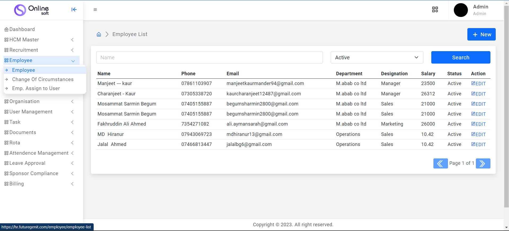Go to previous page with double-left arrow

(440, 163)
